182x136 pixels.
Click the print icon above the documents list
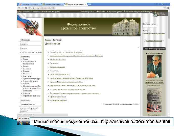pos(138,48)
